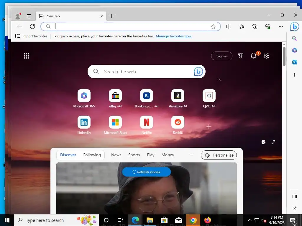Select the Following tab

tap(92, 155)
